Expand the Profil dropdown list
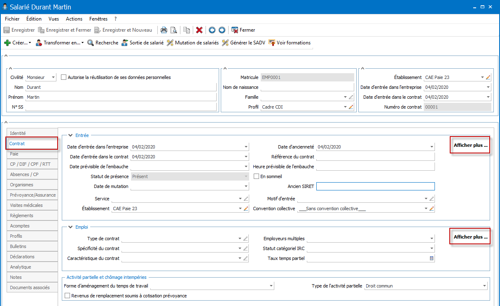Screen dimensions: 500x306 (345, 107)
